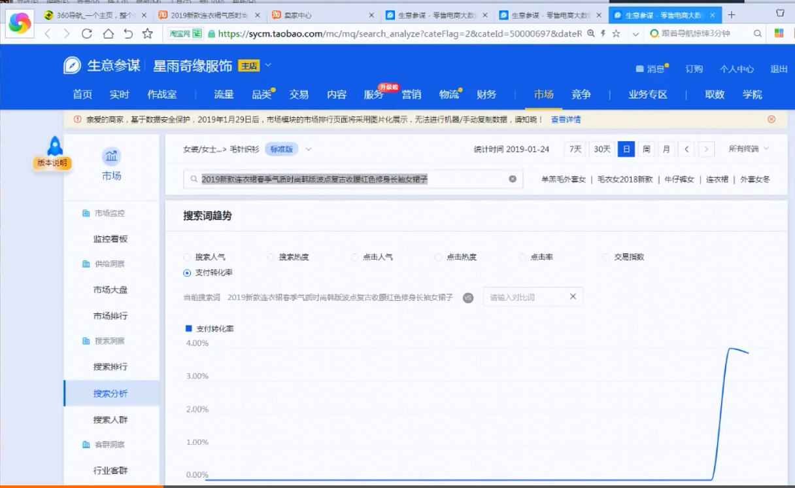795x488 pixels.
Task: Expand the 所有终端 dropdown
Action: point(749,149)
